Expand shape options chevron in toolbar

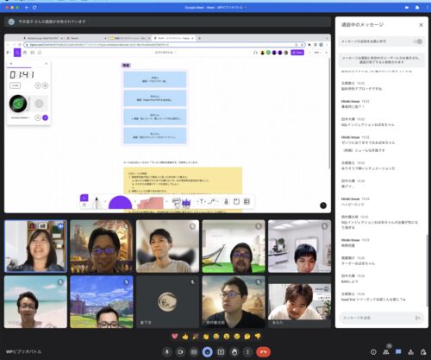coord(134,201)
